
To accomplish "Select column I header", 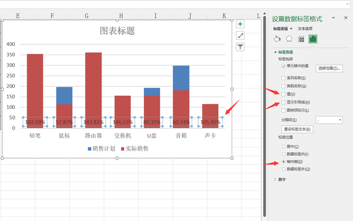I will [156, 16].
